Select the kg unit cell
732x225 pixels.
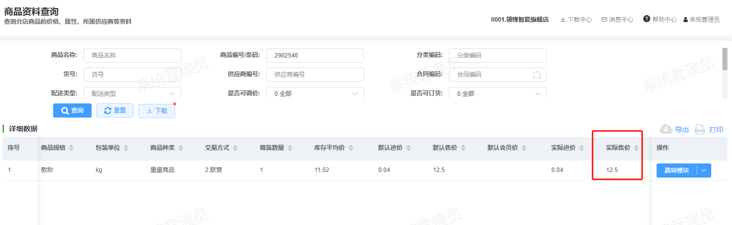tap(99, 170)
